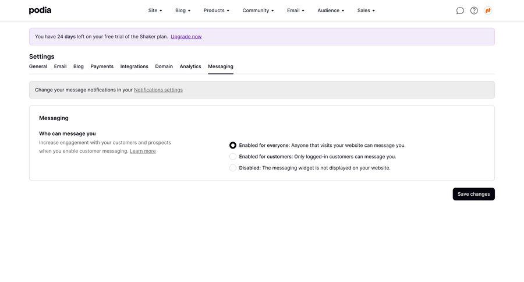524x282 pixels.
Task: Switch to the General settings tab
Action: coord(38,66)
